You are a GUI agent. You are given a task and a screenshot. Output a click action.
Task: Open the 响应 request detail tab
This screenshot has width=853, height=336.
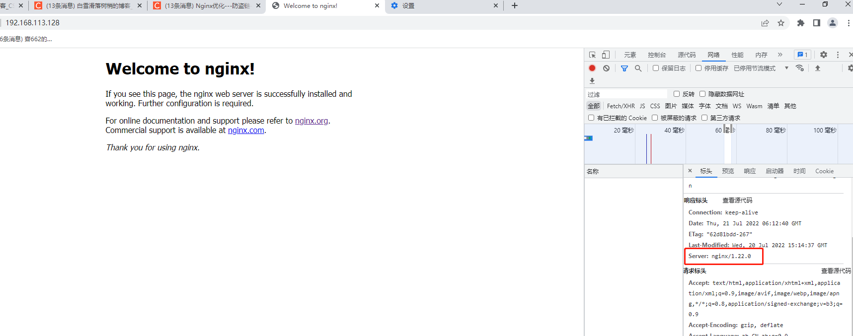tap(750, 171)
